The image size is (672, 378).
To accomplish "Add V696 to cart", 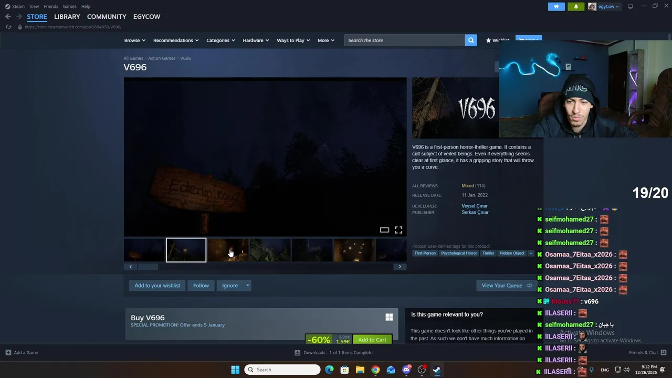I will pyautogui.click(x=372, y=340).
